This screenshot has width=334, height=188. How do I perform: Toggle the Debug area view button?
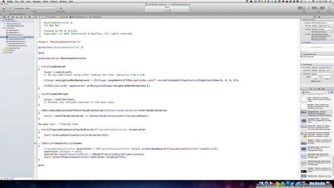click(318, 8)
